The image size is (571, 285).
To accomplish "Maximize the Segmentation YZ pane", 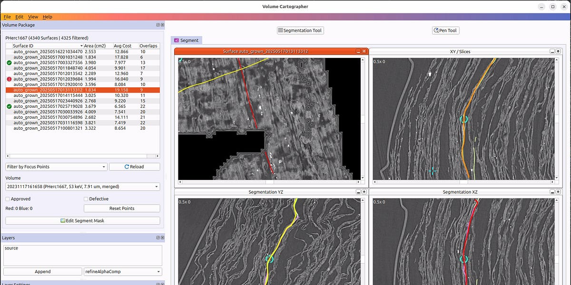I will pos(364,192).
